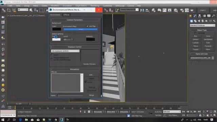Viewport: 217px width, 122px height.
Task: Toggle the Active exposure control checkbox
Action: [x=52, y=55]
